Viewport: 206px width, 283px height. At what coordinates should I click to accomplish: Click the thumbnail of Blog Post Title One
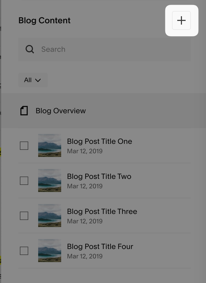point(50,145)
